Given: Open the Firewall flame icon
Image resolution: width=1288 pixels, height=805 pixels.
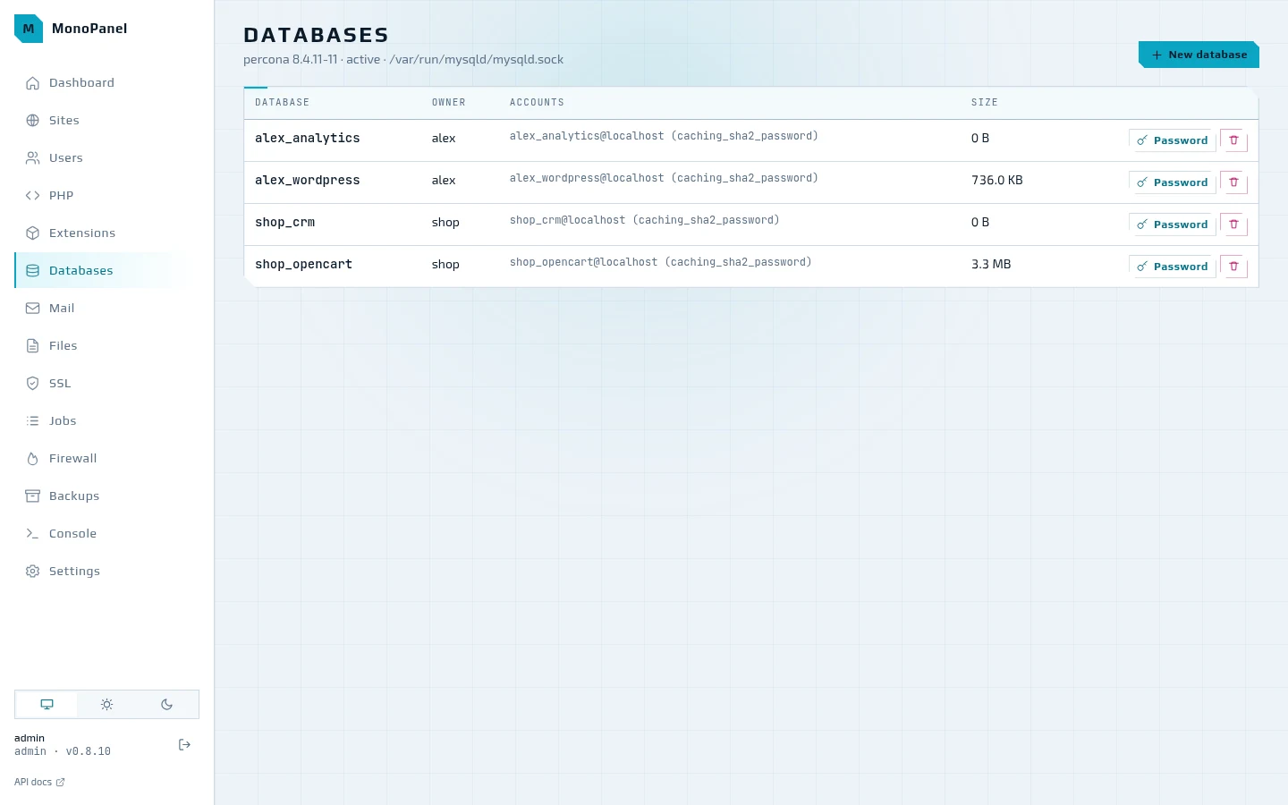Looking at the screenshot, I should (x=33, y=459).
